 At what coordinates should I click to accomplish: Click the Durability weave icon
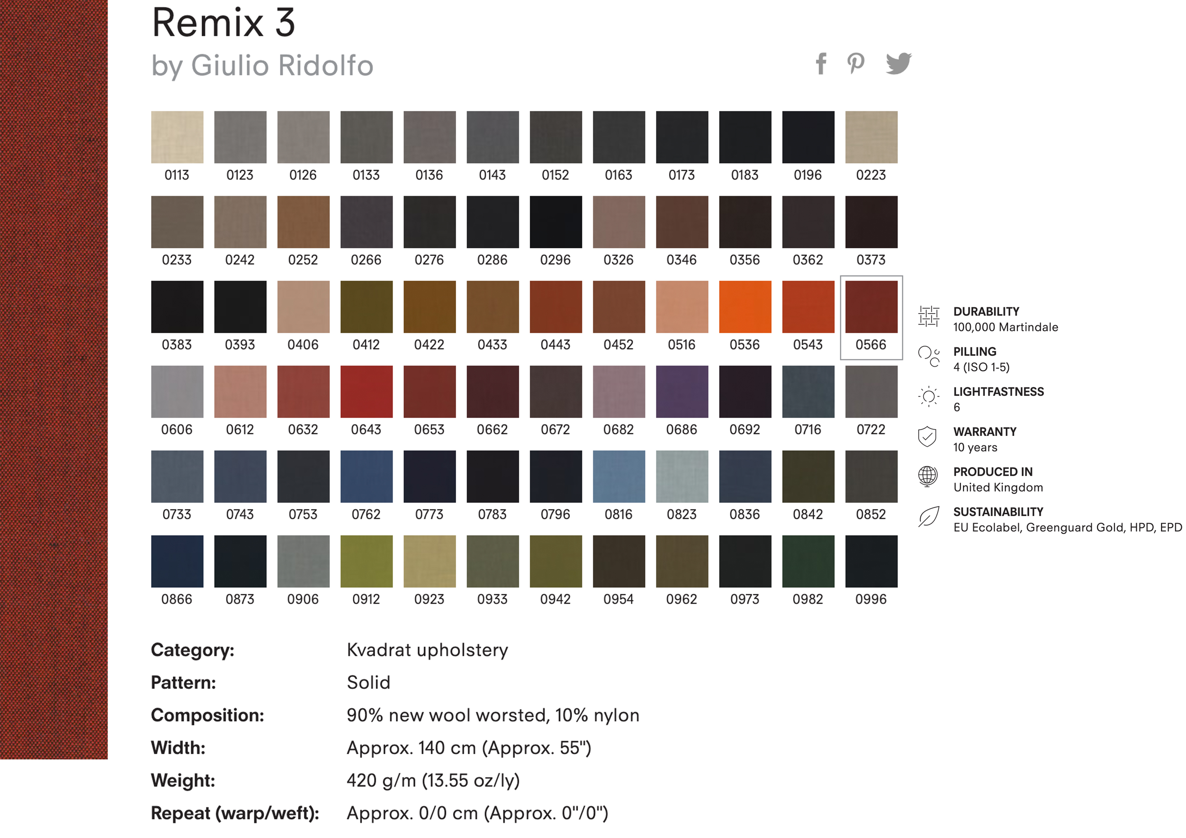pos(928,317)
